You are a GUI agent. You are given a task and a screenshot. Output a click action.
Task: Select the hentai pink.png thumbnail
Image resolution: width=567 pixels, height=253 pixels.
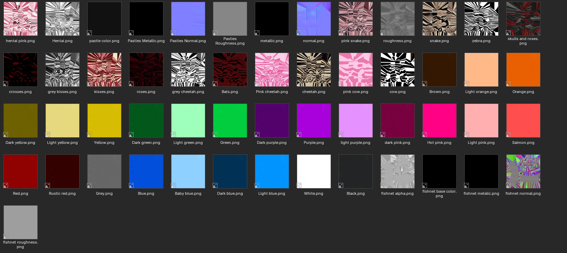[21, 19]
